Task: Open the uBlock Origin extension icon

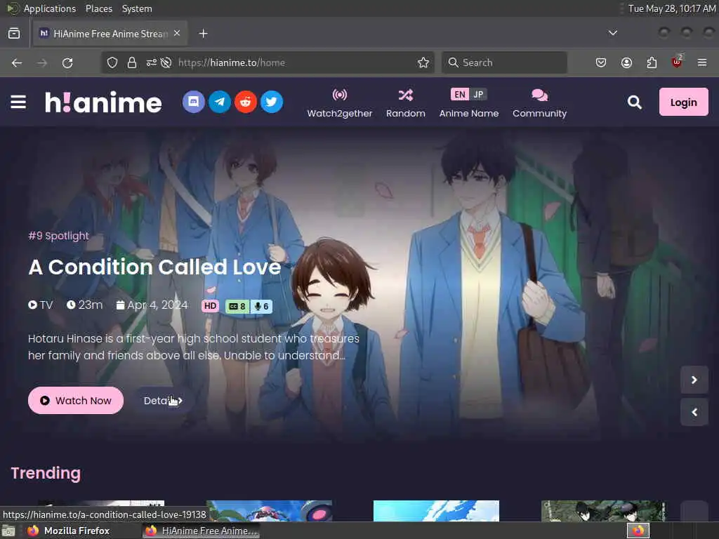Action: pos(677,62)
